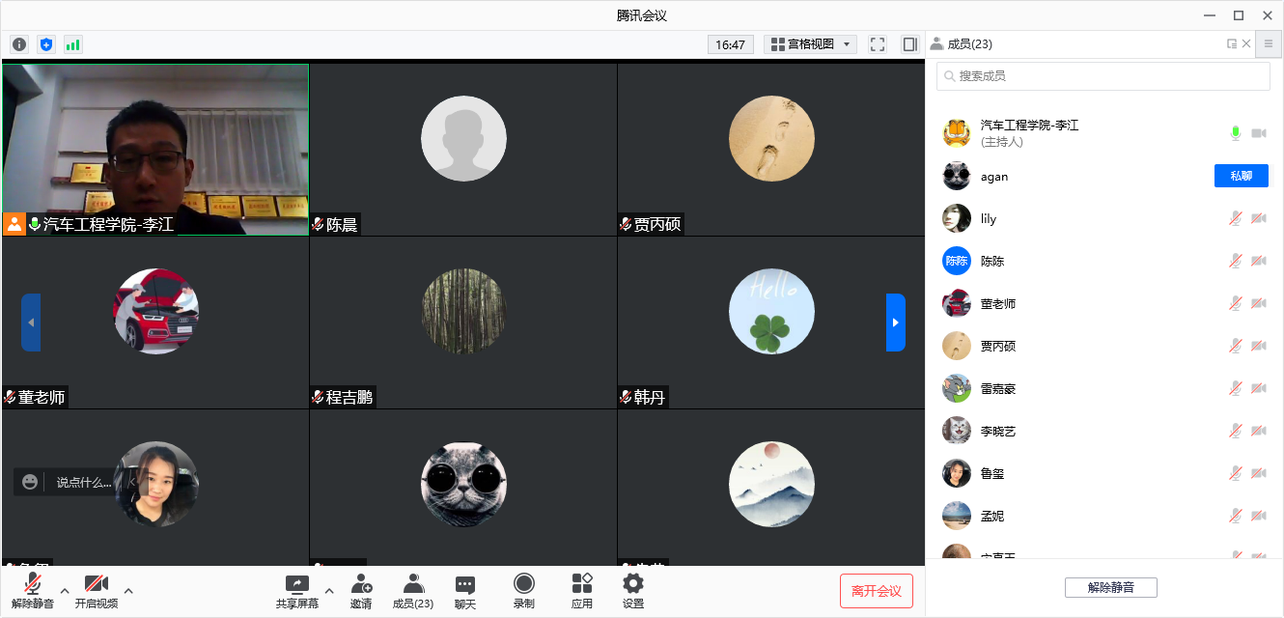
Task: Toggle the members side panel icon
Action: coord(909,44)
